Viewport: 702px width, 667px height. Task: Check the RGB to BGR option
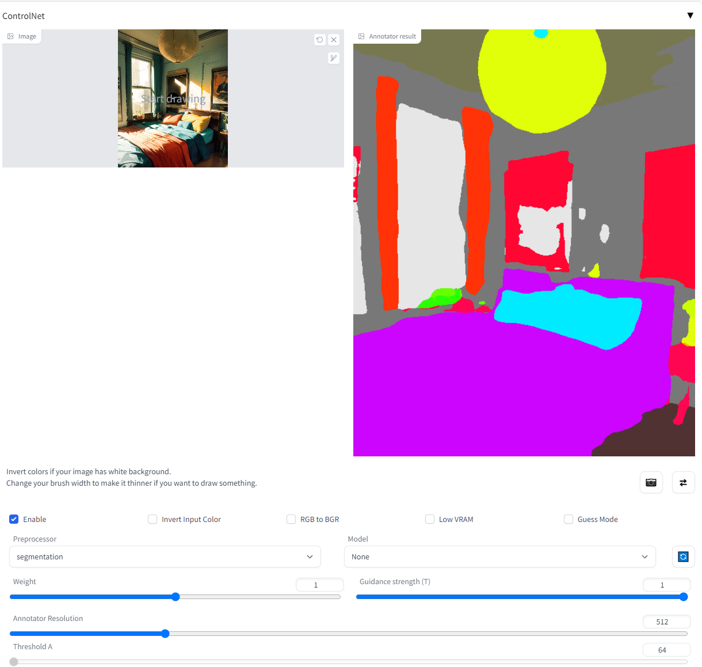(x=291, y=519)
